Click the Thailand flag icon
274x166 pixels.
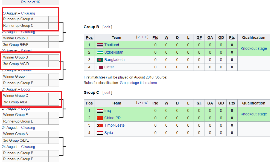[x=100, y=45]
